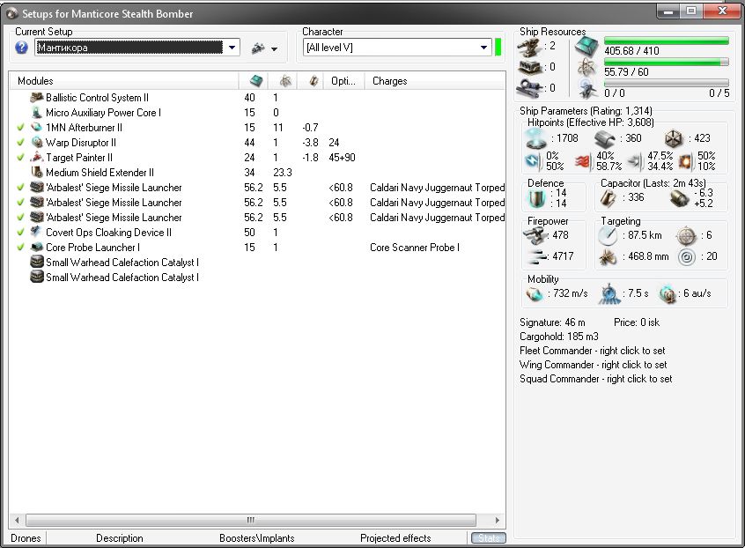This screenshot has width=745, height=548.
Task: Toggle third 'Arbalest' Siege Missile Launcher checkmark
Action: tap(20, 218)
